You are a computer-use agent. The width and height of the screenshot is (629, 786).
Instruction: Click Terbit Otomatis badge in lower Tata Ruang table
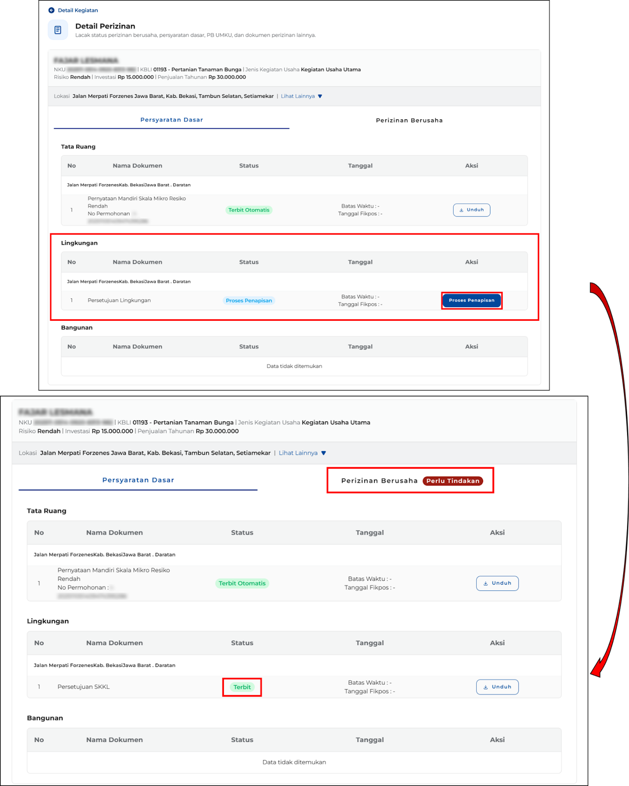242,583
